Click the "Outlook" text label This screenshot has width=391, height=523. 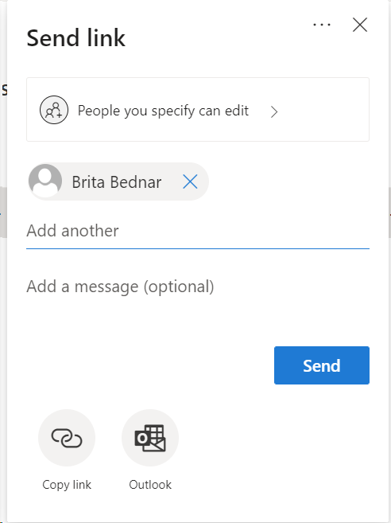[150, 485]
